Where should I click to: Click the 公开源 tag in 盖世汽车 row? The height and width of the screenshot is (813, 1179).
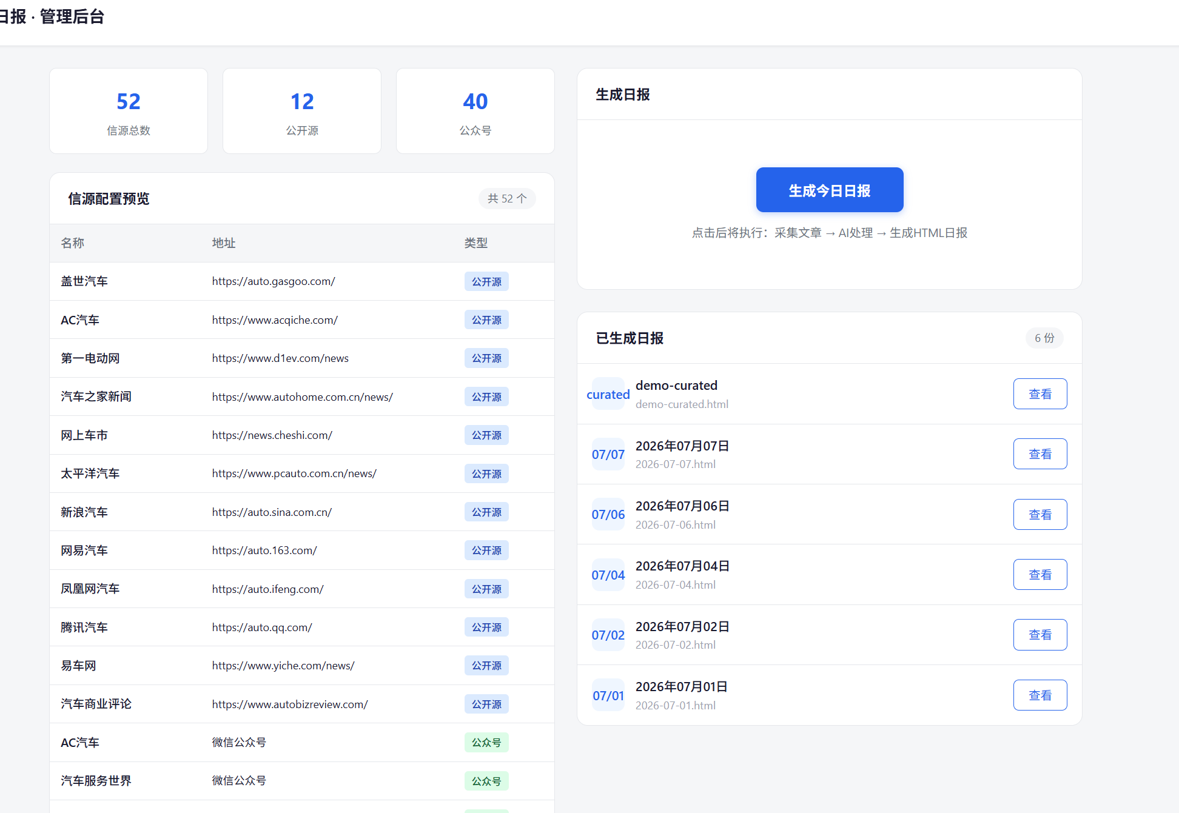click(486, 281)
